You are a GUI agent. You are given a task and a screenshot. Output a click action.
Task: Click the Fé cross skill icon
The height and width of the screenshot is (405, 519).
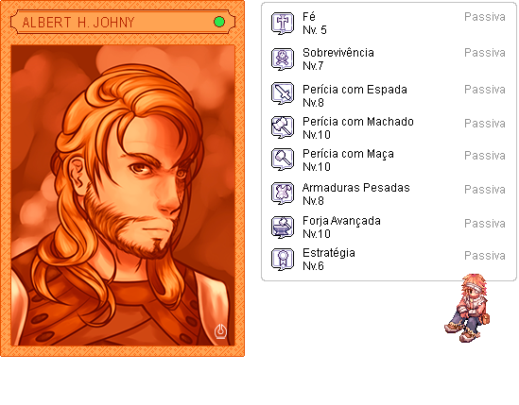[x=283, y=24]
